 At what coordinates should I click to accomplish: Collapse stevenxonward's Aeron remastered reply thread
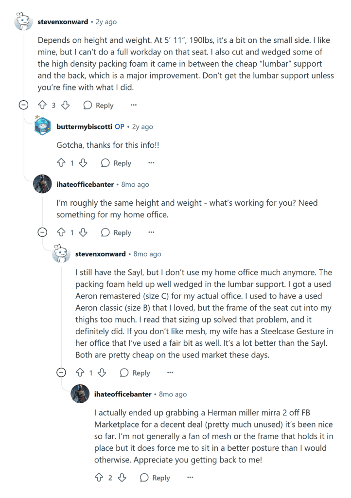click(61, 373)
